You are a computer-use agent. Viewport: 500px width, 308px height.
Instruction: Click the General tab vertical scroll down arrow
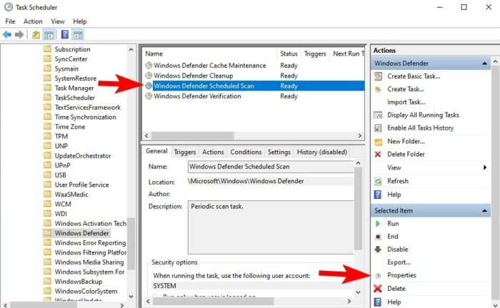pos(358,292)
